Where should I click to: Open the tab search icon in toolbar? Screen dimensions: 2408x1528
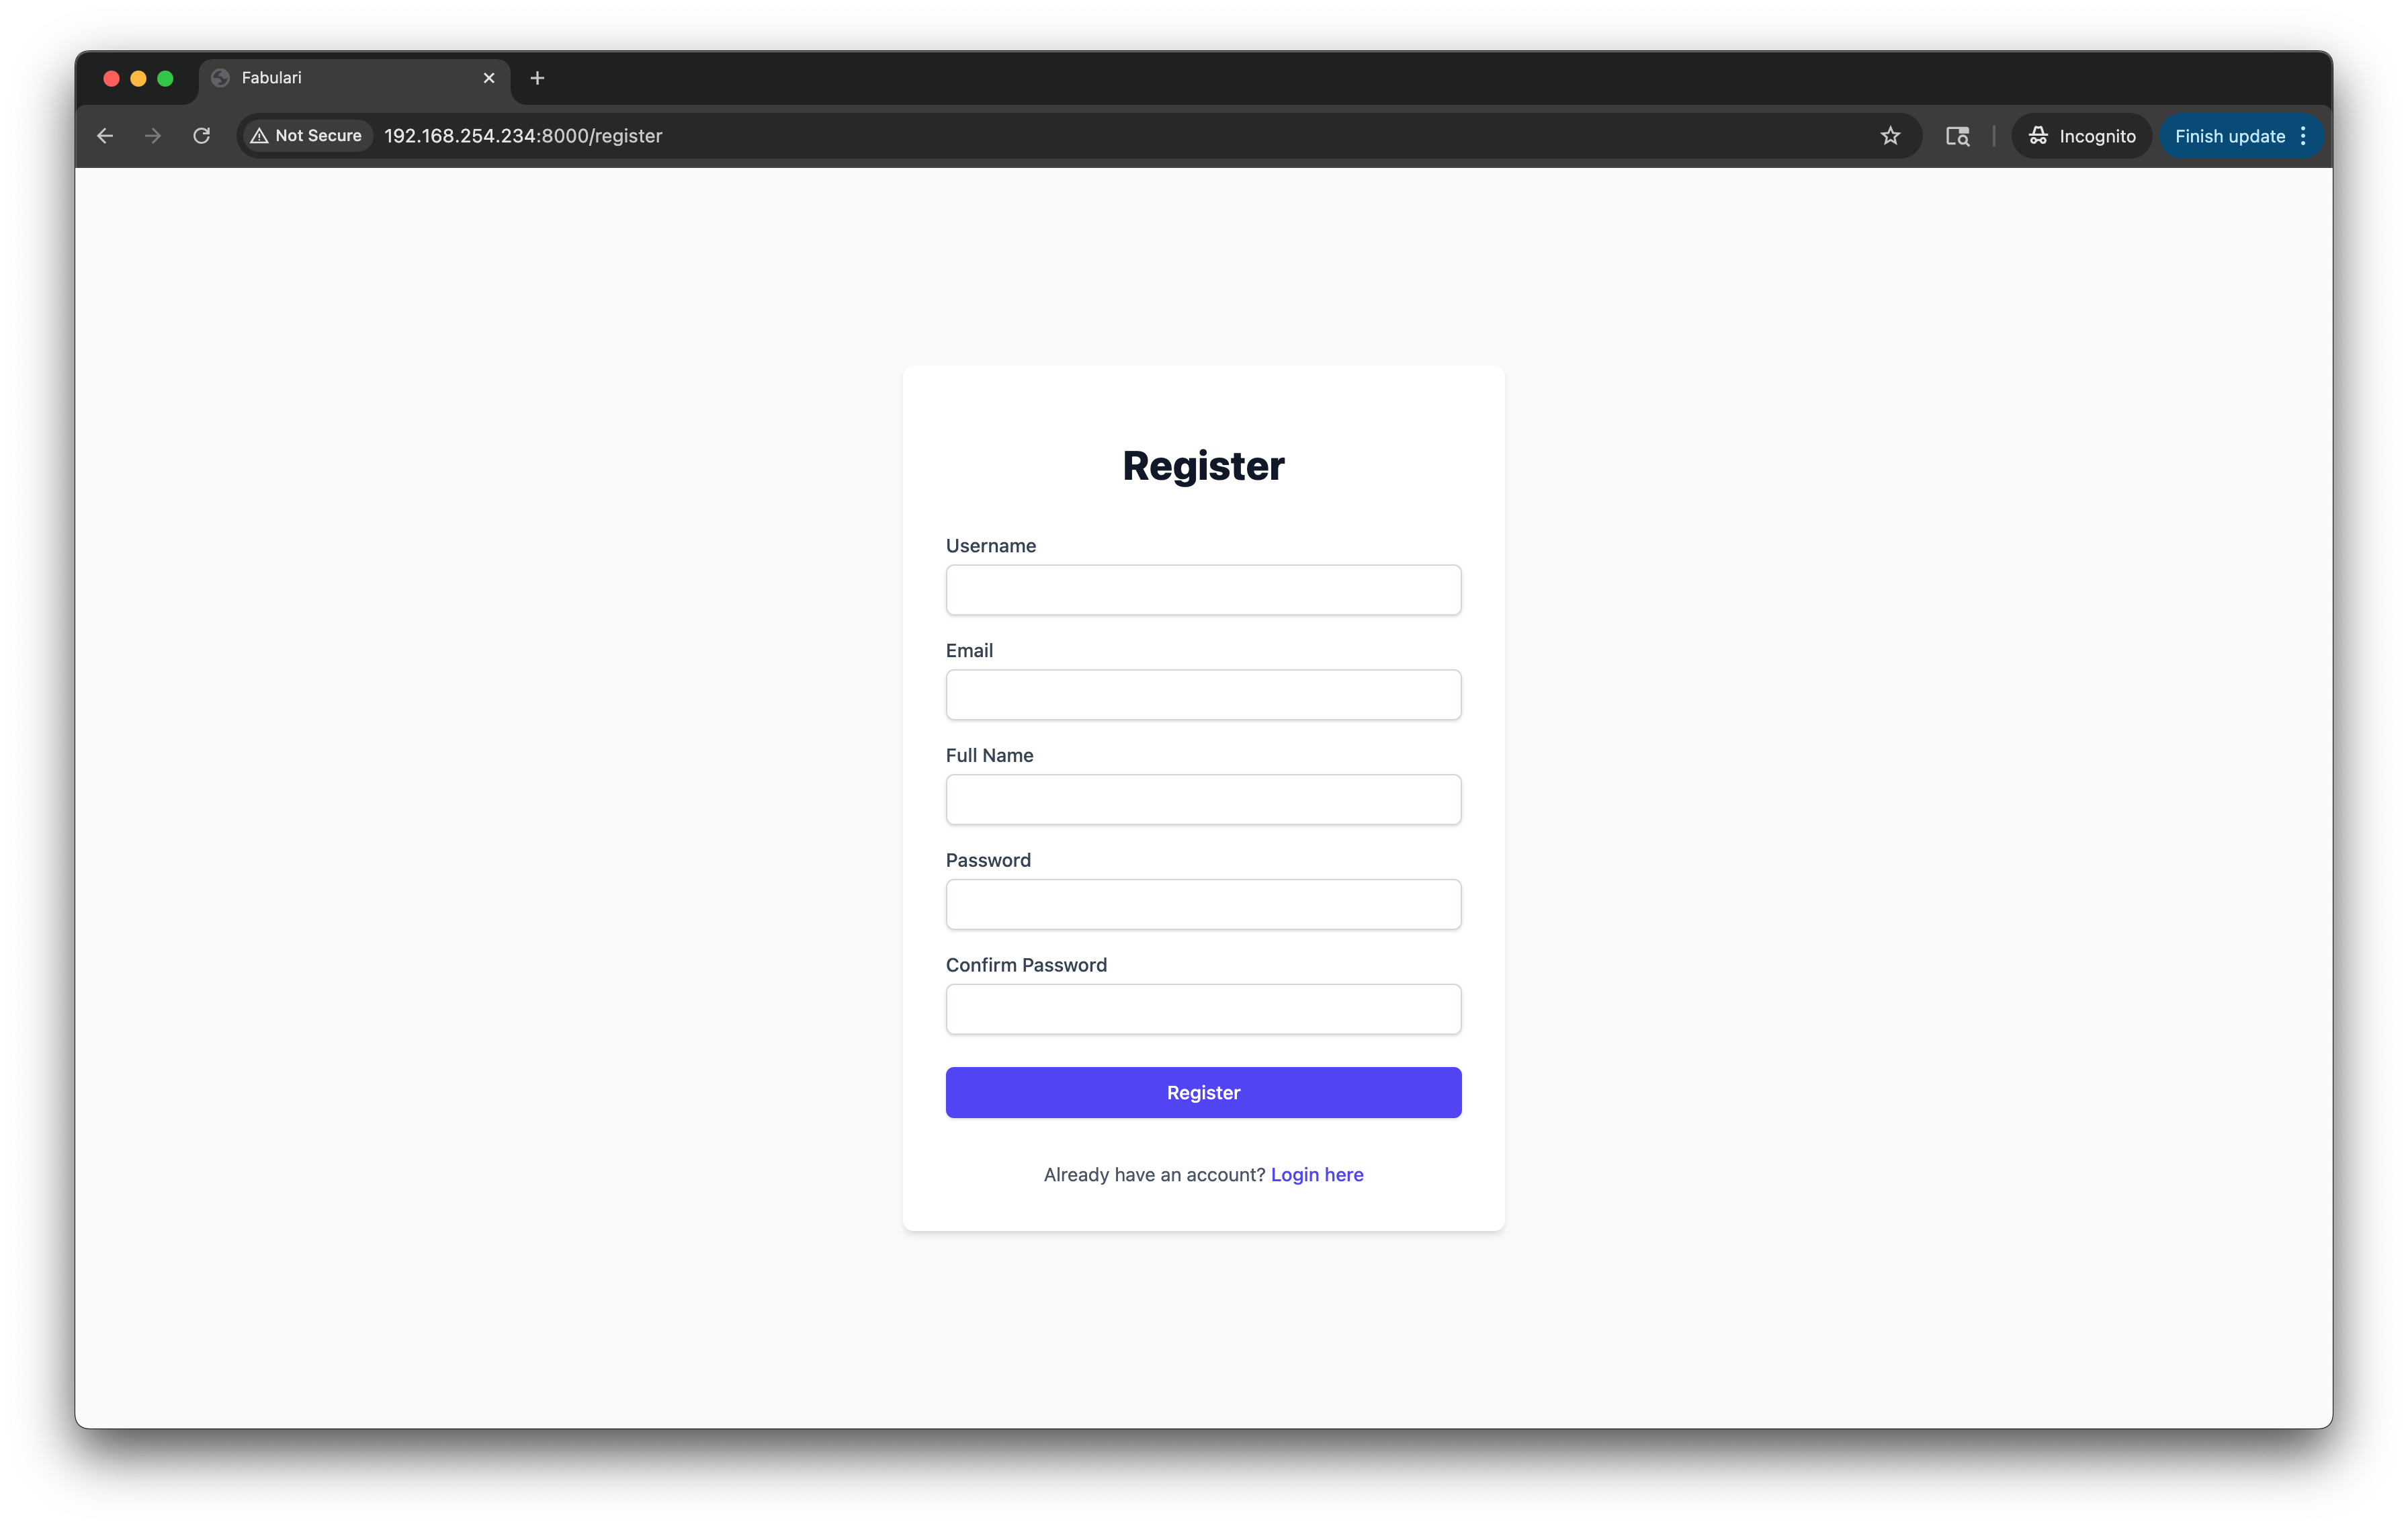coord(1957,136)
